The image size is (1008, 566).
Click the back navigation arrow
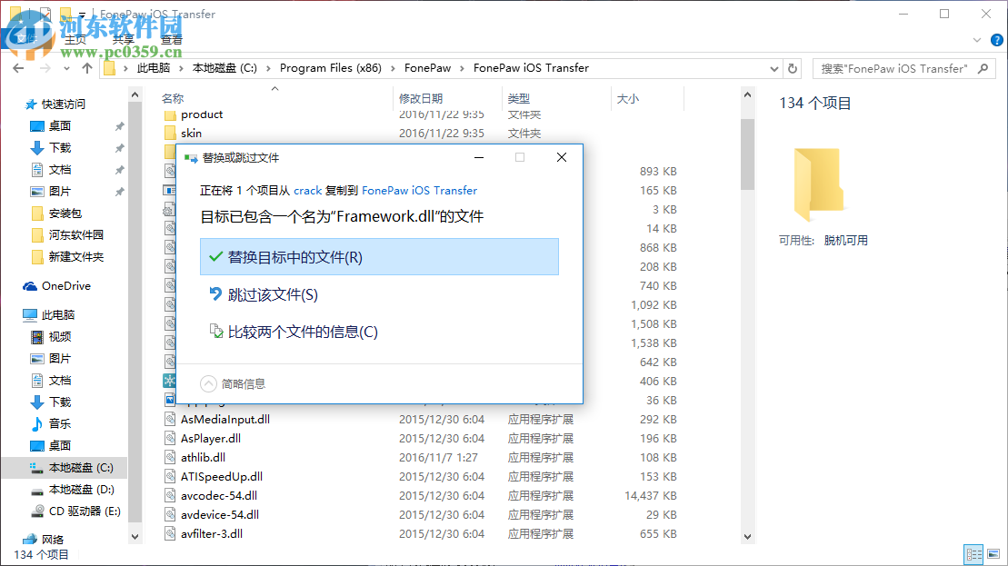click(18, 68)
